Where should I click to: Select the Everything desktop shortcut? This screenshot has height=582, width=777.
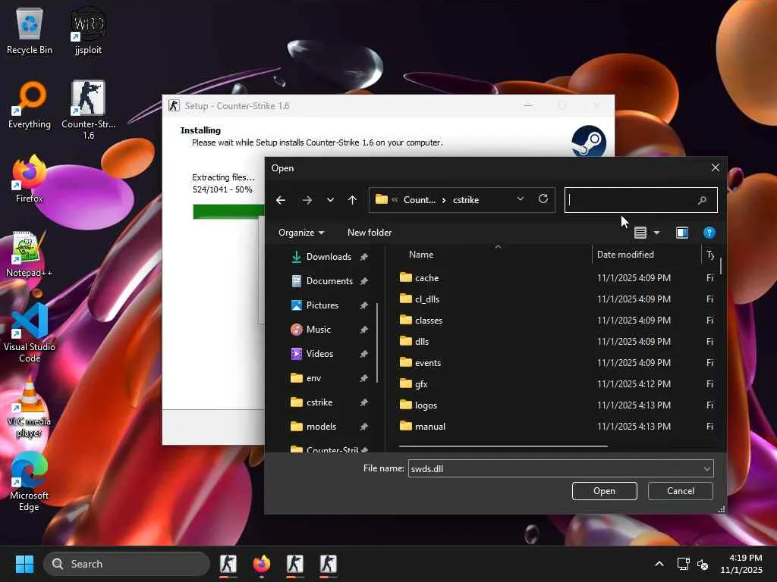coord(30,105)
